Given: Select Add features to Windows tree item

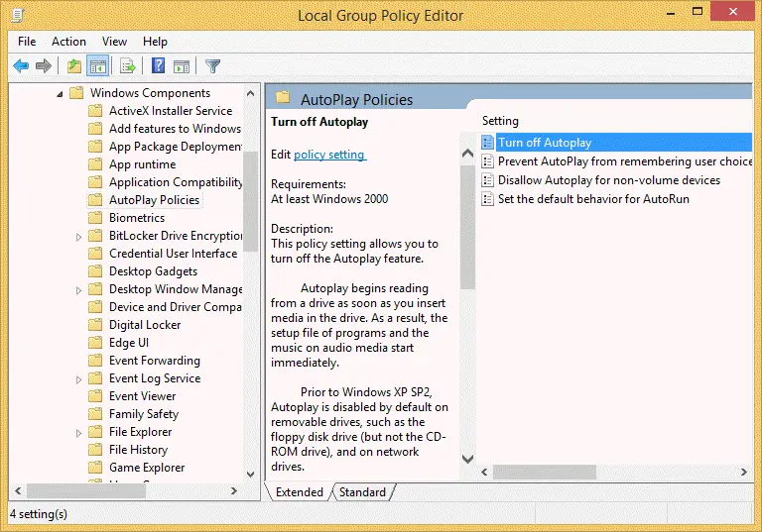Looking at the screenshot, I should (175, 129).
